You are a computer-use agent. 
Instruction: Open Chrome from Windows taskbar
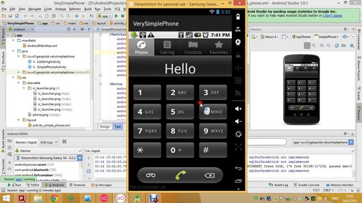(x=54, y=198)
